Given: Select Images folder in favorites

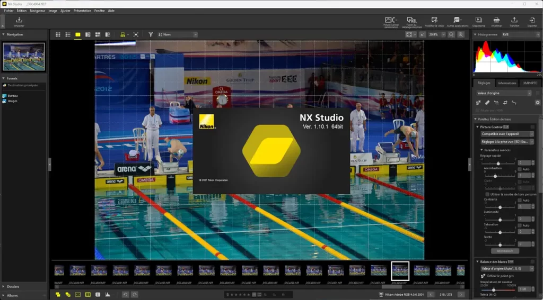Looking at the screenshot, I should click(13, 101).
